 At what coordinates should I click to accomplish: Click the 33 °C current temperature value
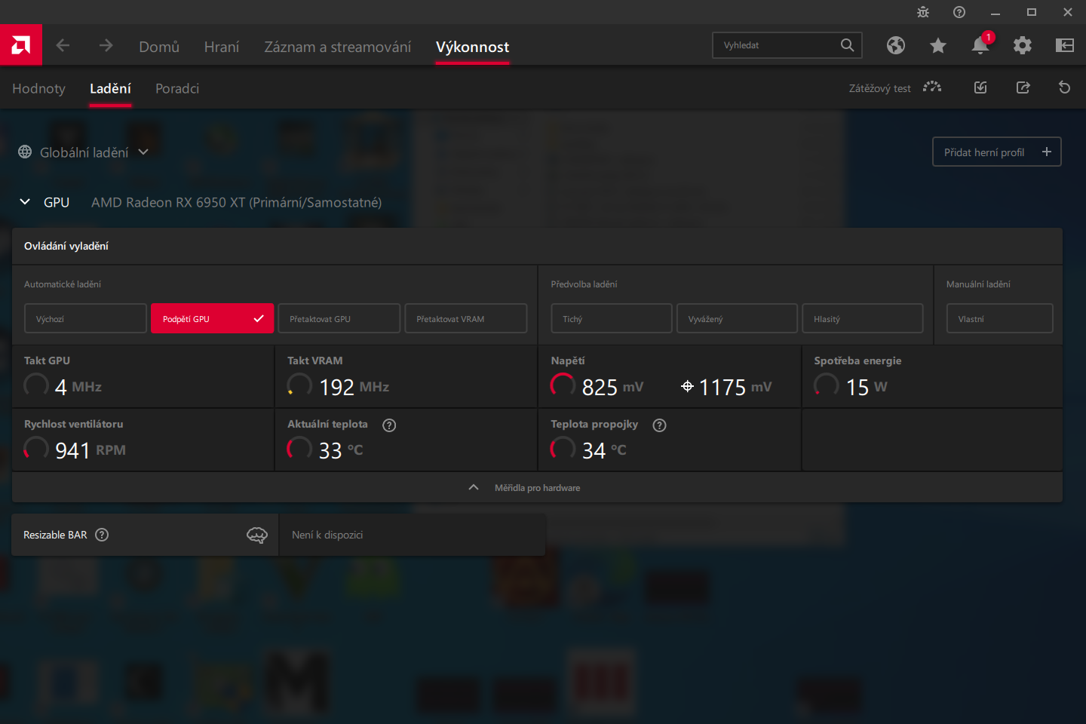tap(341, 450)
